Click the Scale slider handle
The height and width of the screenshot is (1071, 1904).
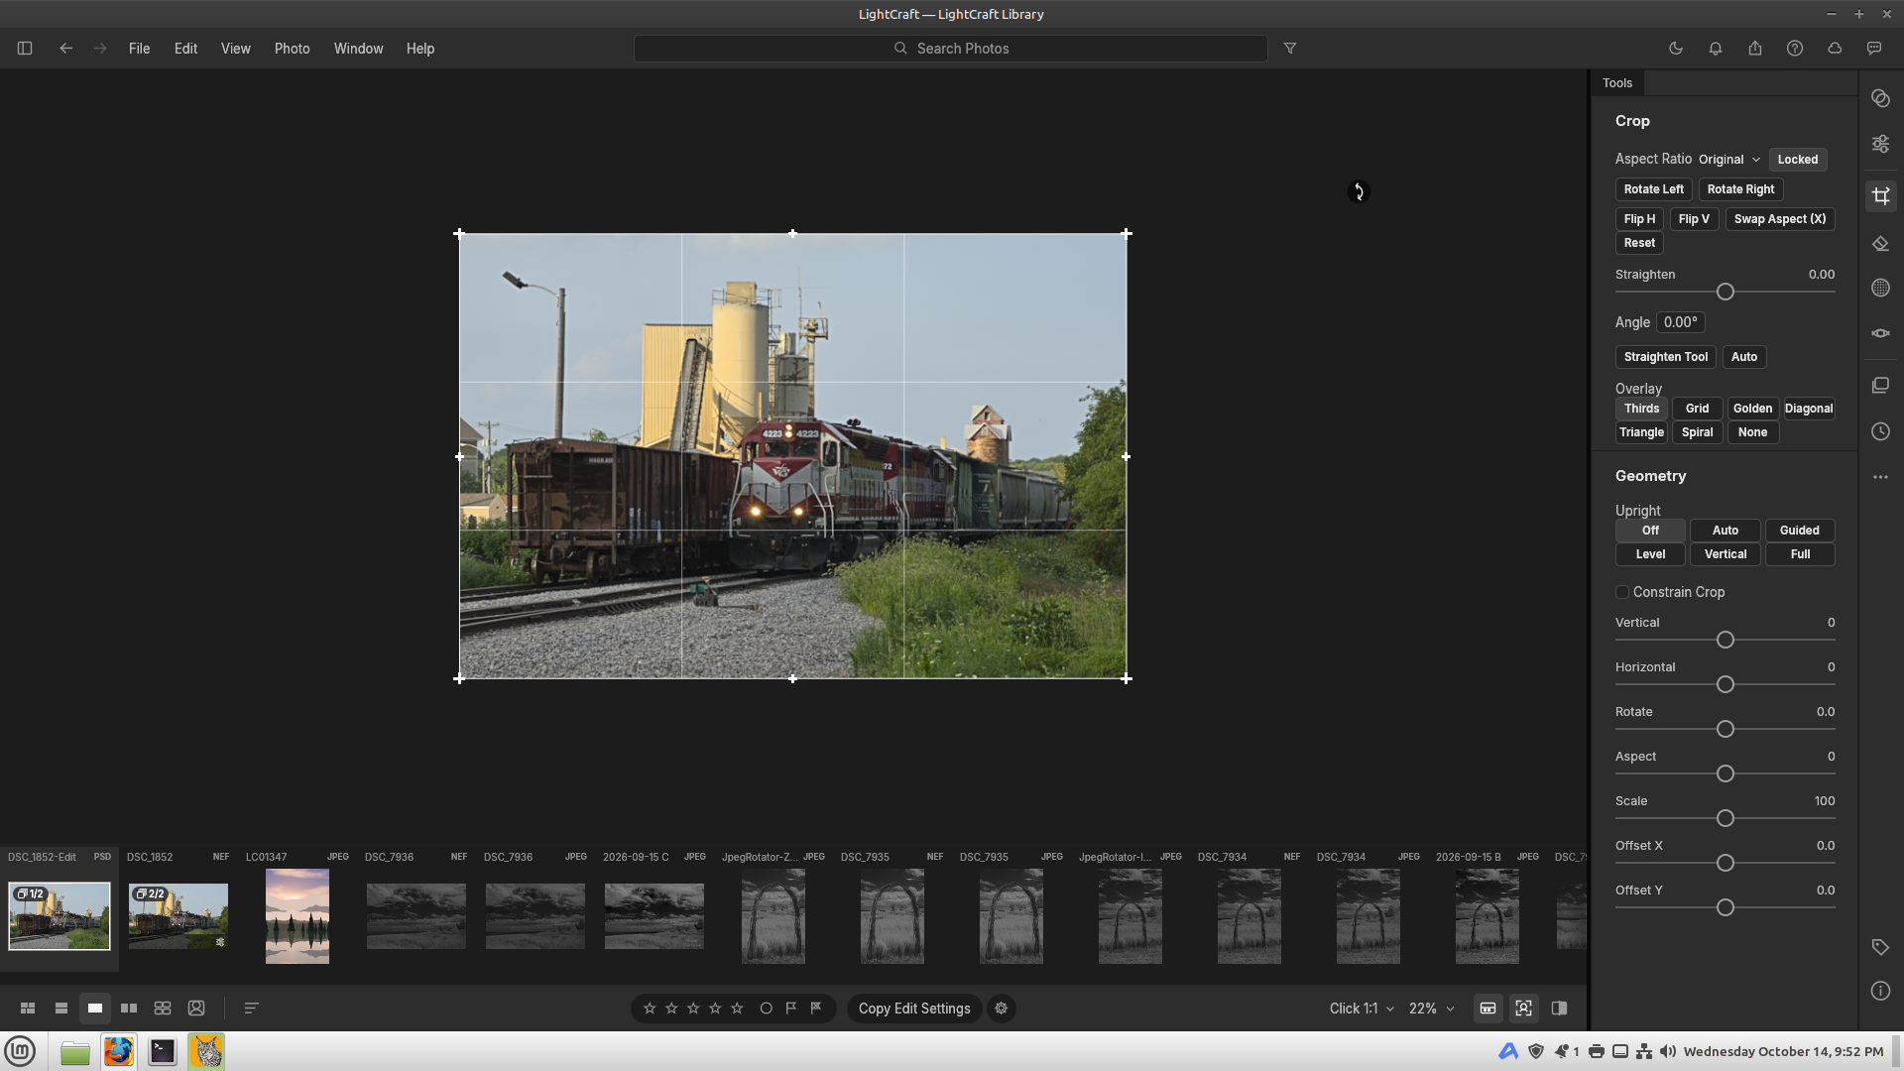[1725, 818]
